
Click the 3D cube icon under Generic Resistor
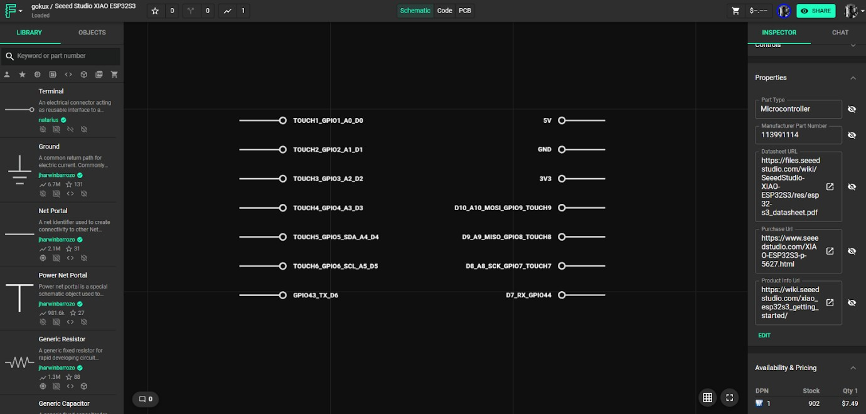[83, 386]
